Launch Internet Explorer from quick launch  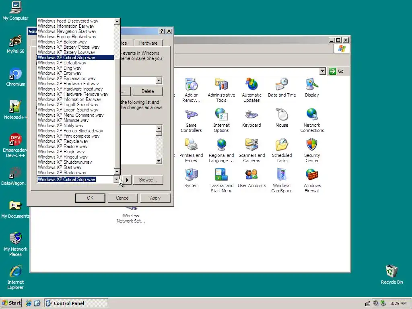coord(29,303)
